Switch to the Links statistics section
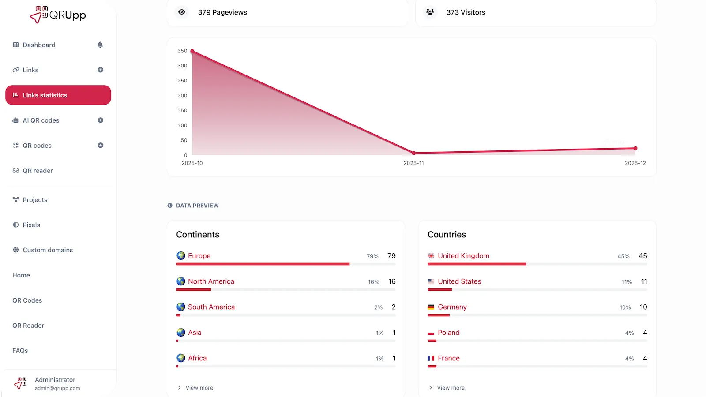 [x=58, y=95]
